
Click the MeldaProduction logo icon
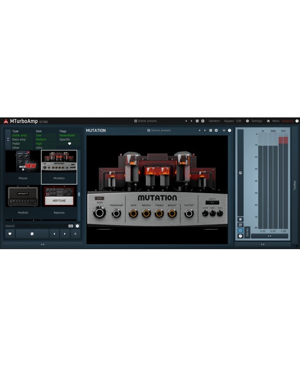(x=6, y=121)
